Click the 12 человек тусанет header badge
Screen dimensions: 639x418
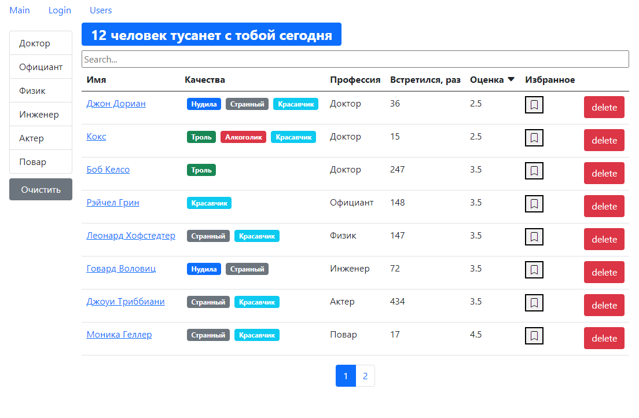[x=211, y=34]
